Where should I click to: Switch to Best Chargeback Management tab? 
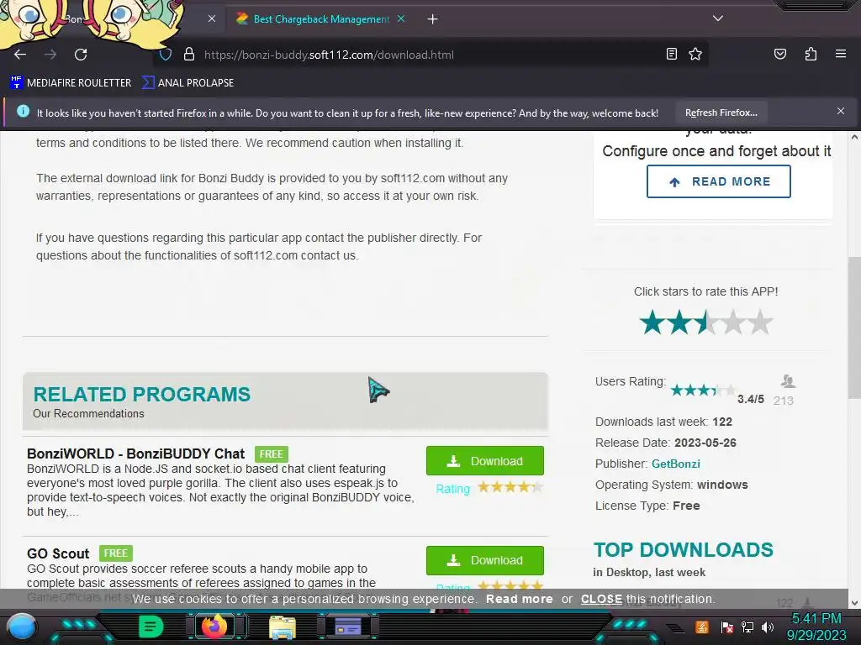click(321, 19)
